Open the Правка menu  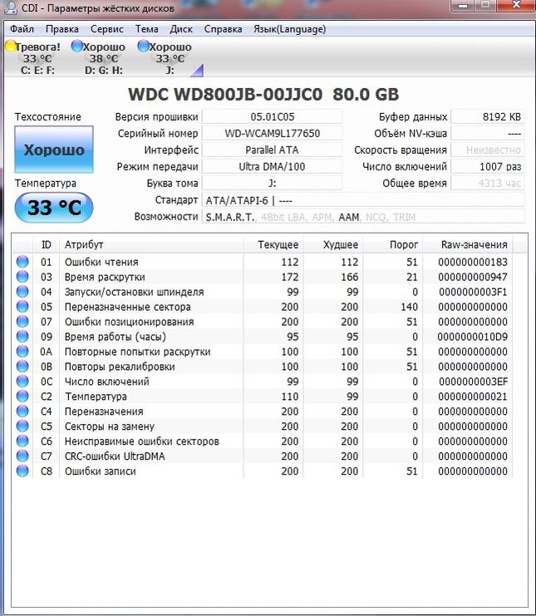coord(62,29)
